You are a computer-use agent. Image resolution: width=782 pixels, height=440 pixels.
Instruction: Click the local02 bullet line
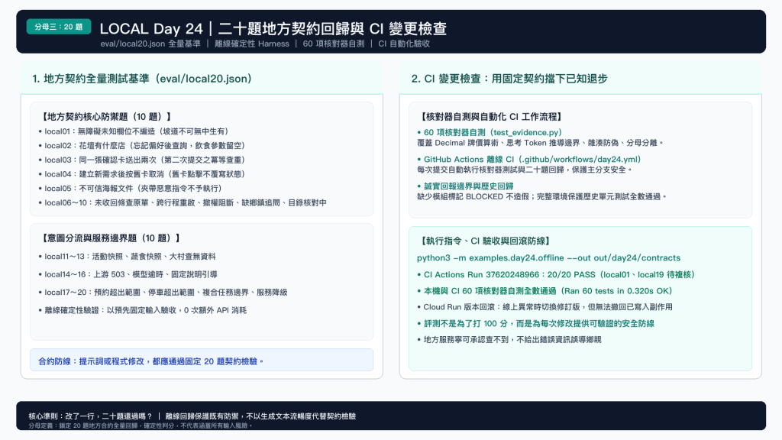(141, 146)
